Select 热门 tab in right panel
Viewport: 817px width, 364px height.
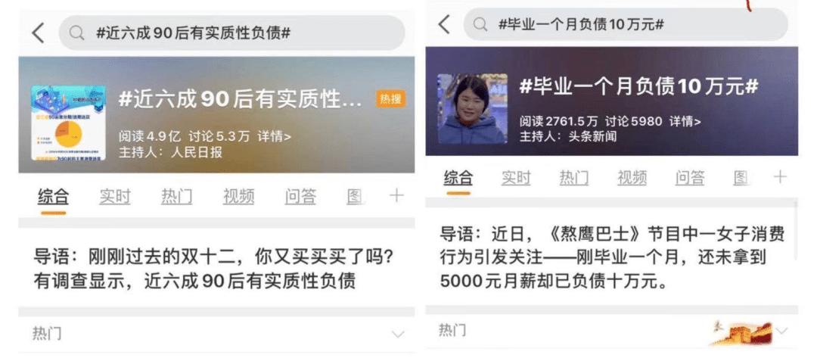pyautogui.click(x=573, y=179)
